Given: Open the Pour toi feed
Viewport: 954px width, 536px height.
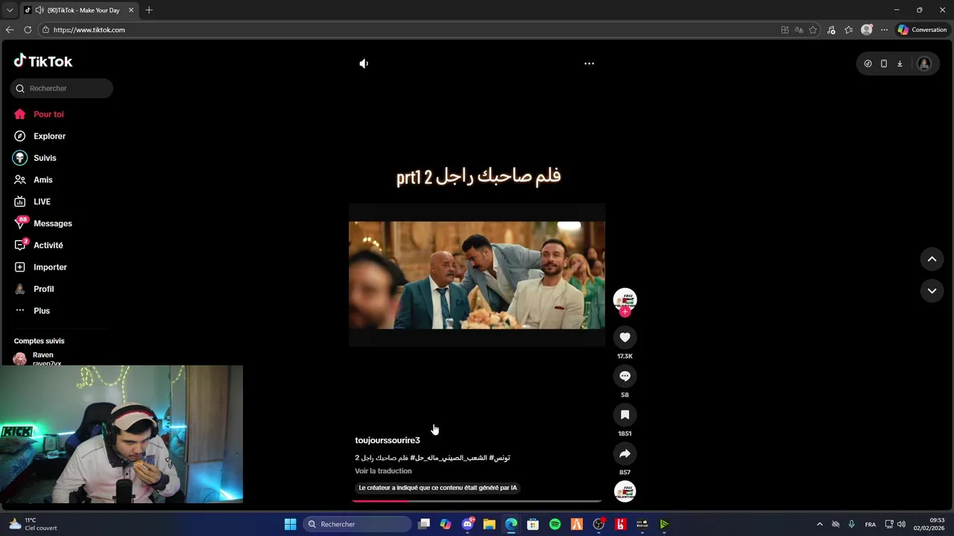Looking at the screenshot, I should [48, 114].
